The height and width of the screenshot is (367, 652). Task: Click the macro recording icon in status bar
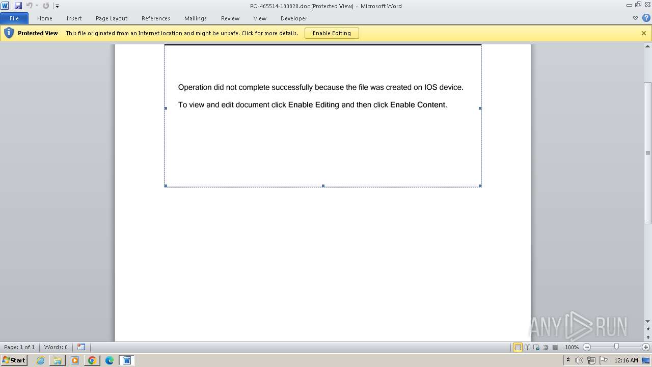pos(81,347)
